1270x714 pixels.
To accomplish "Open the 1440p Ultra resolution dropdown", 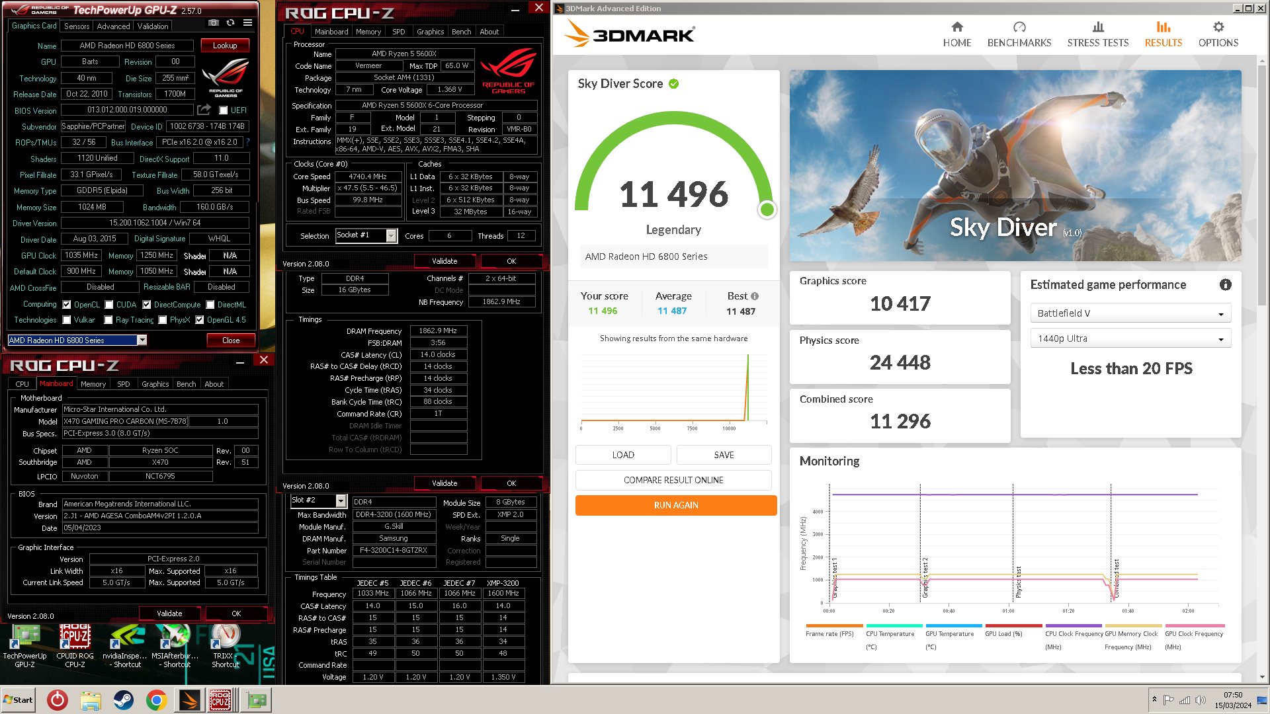I will [1130, 338].
